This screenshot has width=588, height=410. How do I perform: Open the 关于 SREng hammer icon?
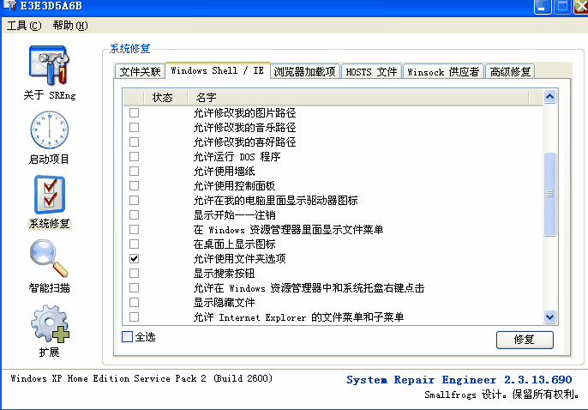pos(49,66)
